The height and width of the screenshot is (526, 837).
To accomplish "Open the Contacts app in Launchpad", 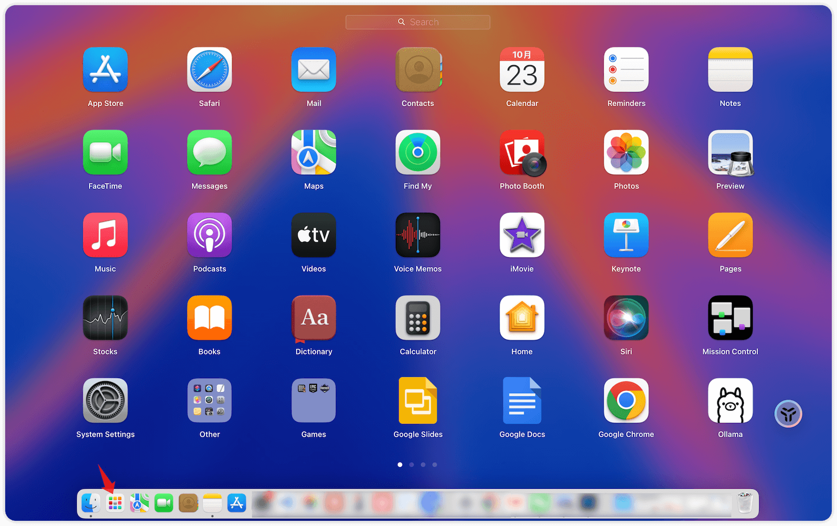I will (x=418, y=70).
